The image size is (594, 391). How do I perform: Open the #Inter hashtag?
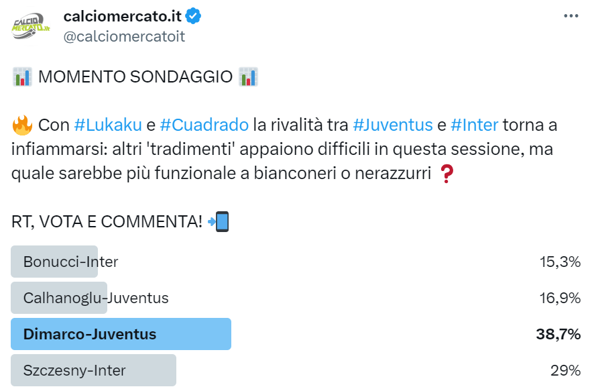click(x=475, y=125)
